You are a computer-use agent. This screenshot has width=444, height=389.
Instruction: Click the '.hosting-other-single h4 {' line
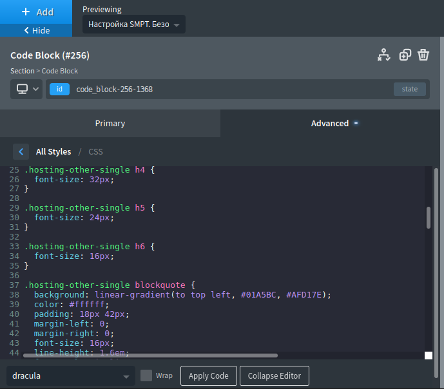(x=90, y=170)
